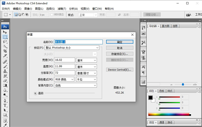Select the Blur tool
Viewport: 202px width, 127px height.
[5, 90]
